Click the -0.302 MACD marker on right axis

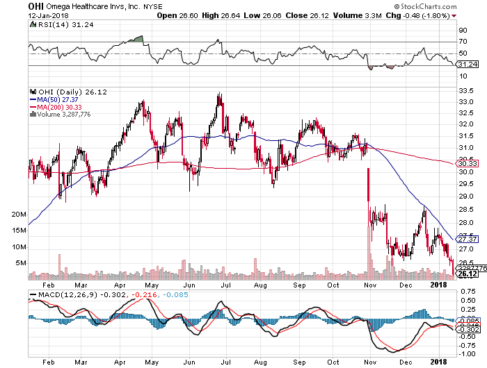(469, 329)
